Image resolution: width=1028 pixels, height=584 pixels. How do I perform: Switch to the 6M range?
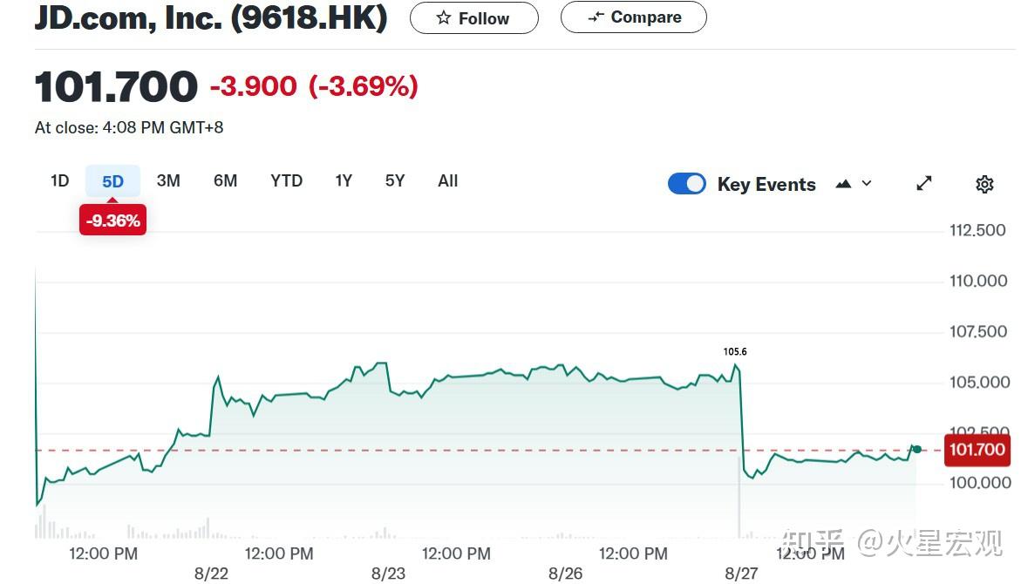click(225, 181)
